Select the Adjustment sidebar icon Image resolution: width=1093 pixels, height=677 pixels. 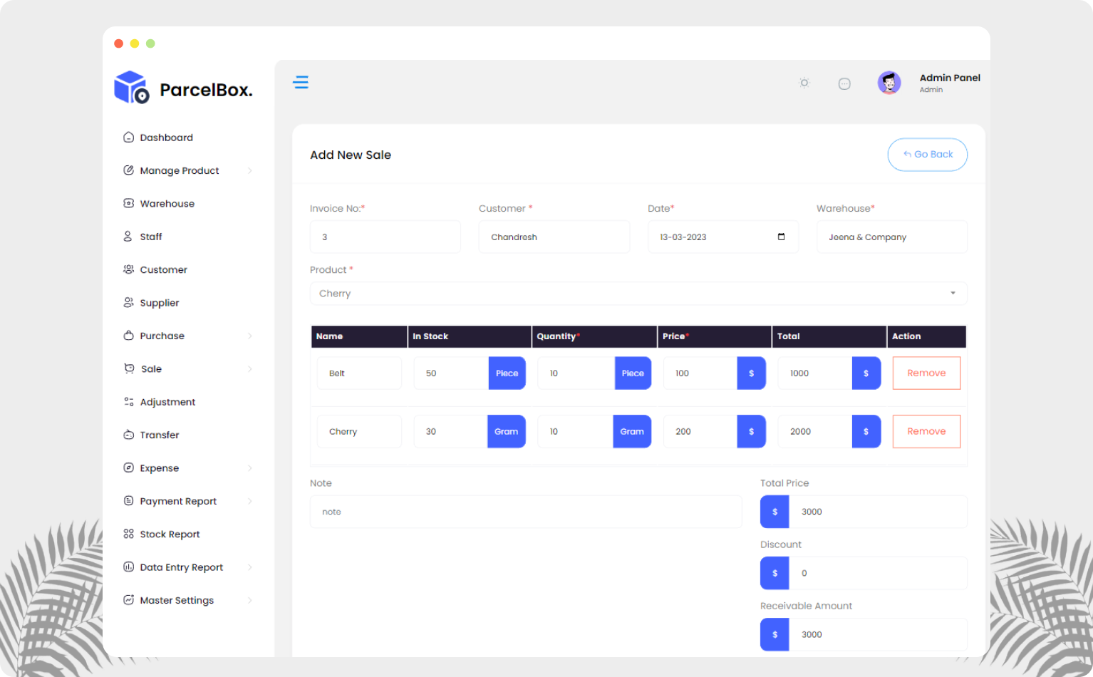tap(128, 401)
